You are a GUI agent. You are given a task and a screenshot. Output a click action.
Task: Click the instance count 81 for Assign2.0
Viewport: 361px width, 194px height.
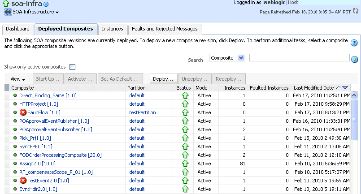pos(243,164)
